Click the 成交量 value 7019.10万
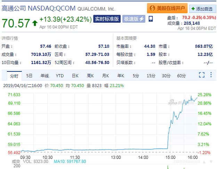This screenshot has height=169, width=219. [x=41, y=54]
